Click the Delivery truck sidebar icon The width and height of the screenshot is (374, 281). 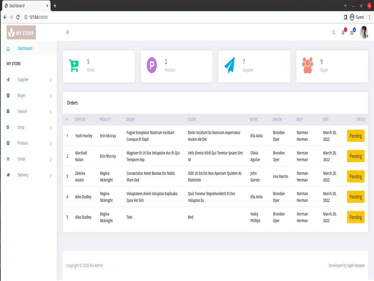[x=8, y=175]
